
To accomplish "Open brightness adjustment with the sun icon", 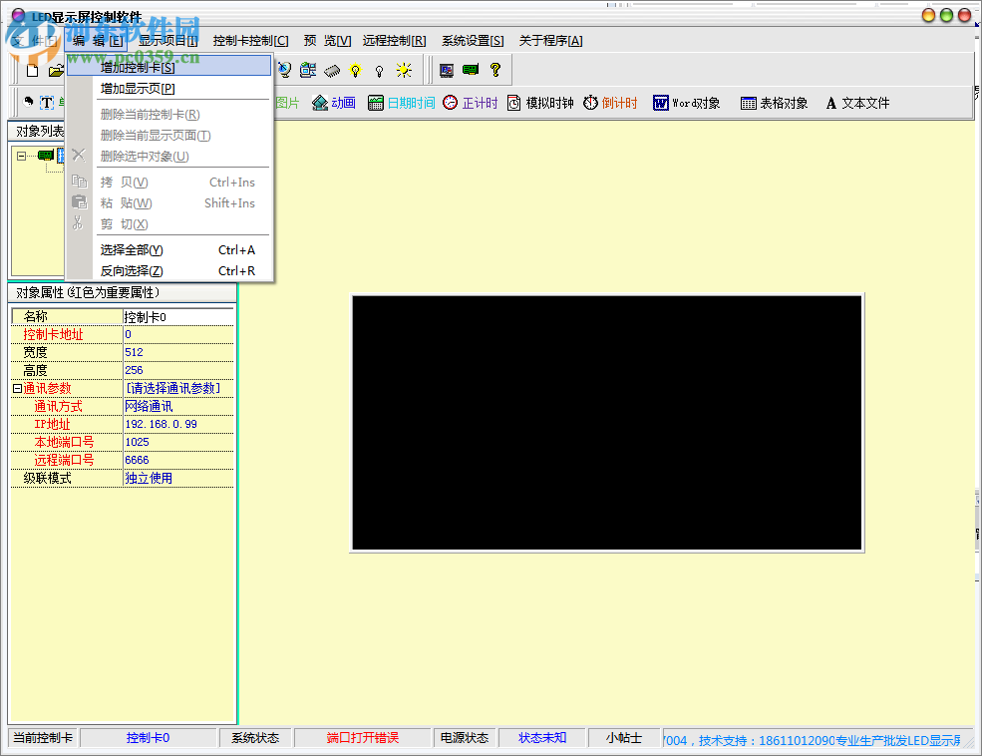I will click(405, 69).
